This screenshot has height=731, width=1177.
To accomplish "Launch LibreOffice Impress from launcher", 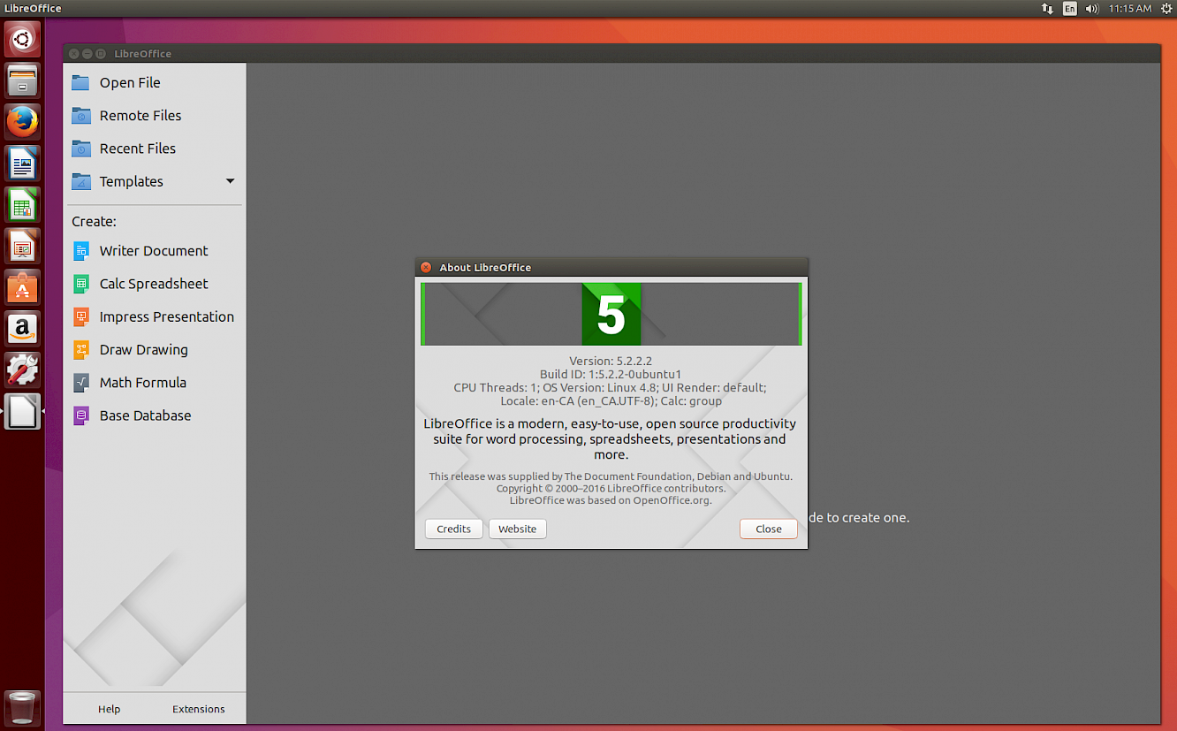I will (22, 246).
